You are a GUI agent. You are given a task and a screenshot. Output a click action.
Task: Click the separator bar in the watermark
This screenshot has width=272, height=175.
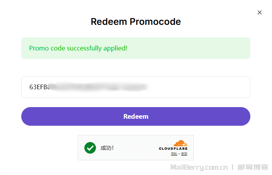[x=233, y=168]
